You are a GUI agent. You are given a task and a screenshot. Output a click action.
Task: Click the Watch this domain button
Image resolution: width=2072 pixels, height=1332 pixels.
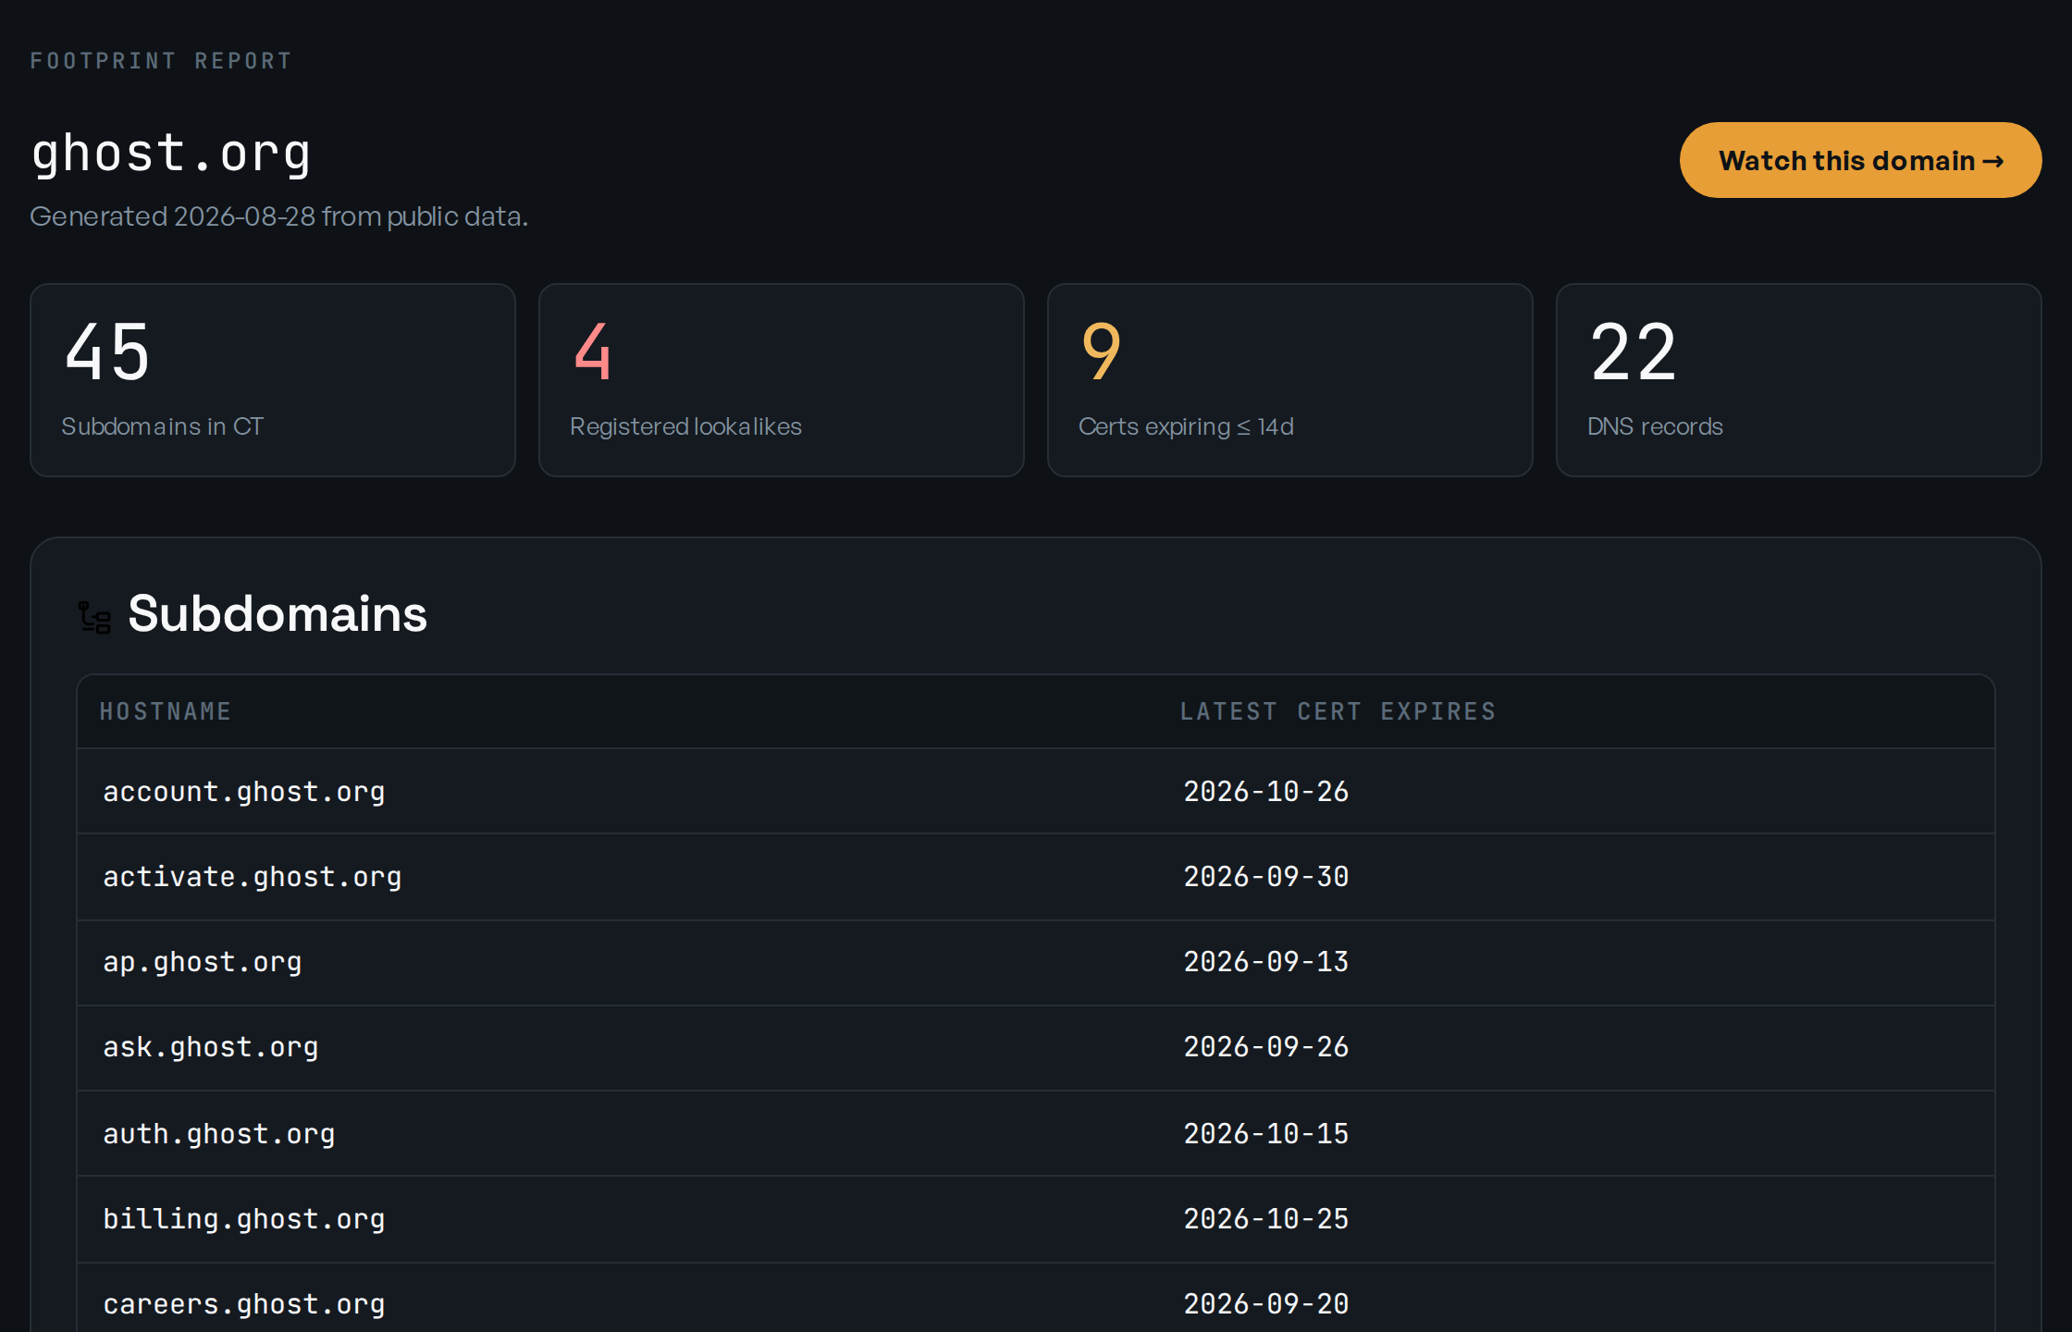pyautogui.click(x=1860, y=160)
